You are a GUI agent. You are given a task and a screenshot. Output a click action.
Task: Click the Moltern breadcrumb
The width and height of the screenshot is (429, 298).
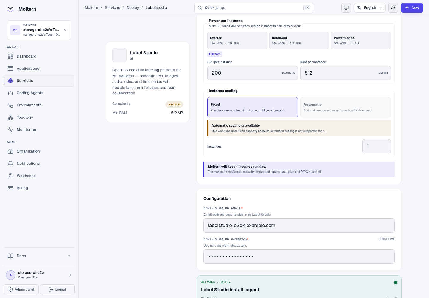[x=91, y=8]
